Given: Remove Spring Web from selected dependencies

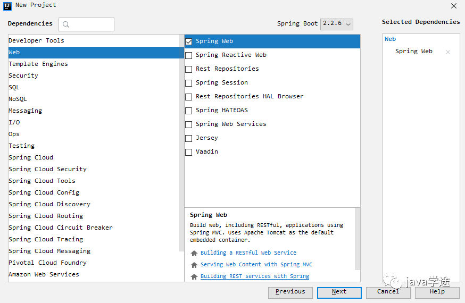Looking at the screenshot, I should [448, 52].
